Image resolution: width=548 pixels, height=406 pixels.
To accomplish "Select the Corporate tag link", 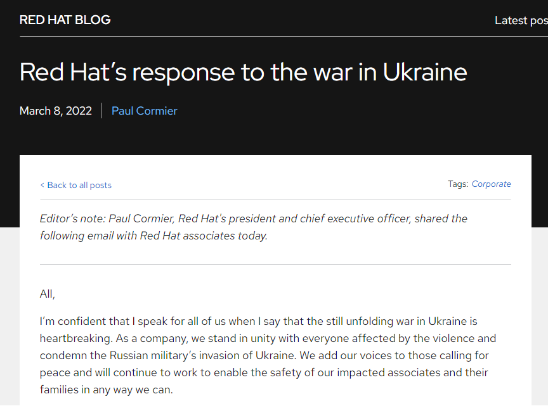I will coord(491,184).
